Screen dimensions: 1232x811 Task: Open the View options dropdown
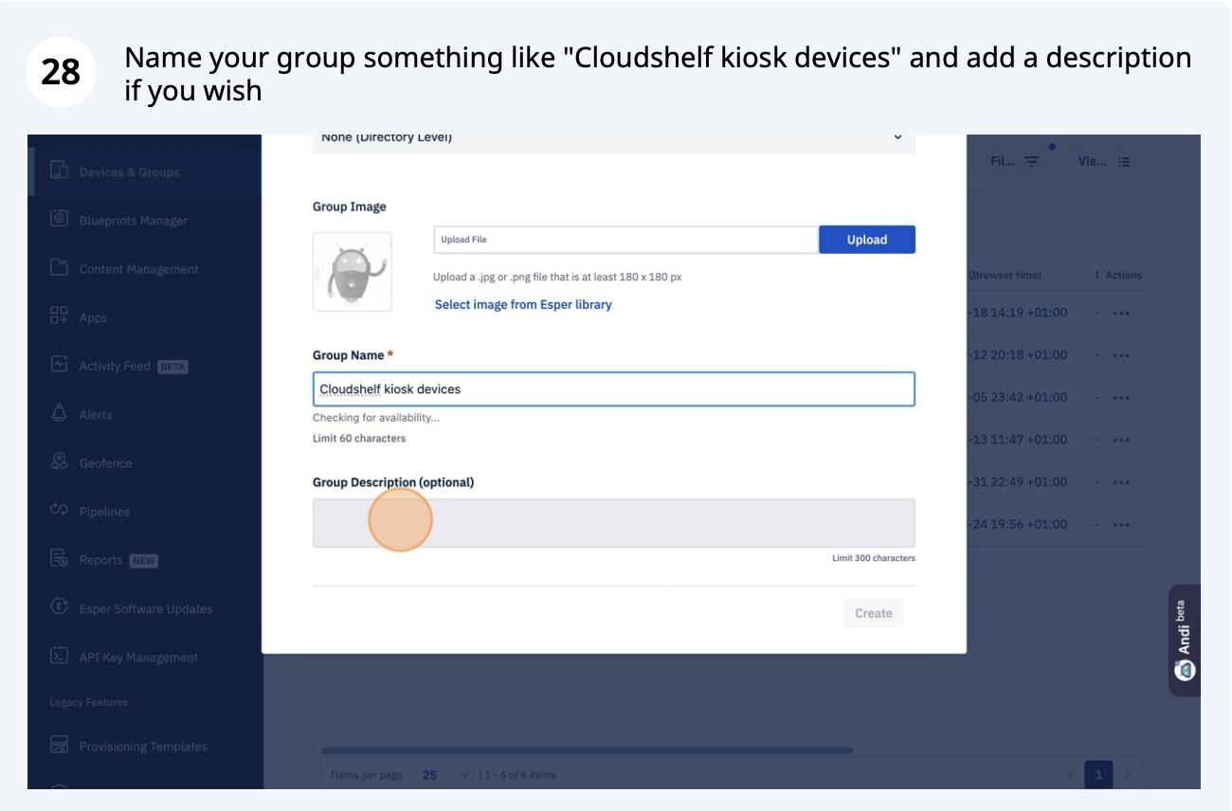tap(1104, 162)
